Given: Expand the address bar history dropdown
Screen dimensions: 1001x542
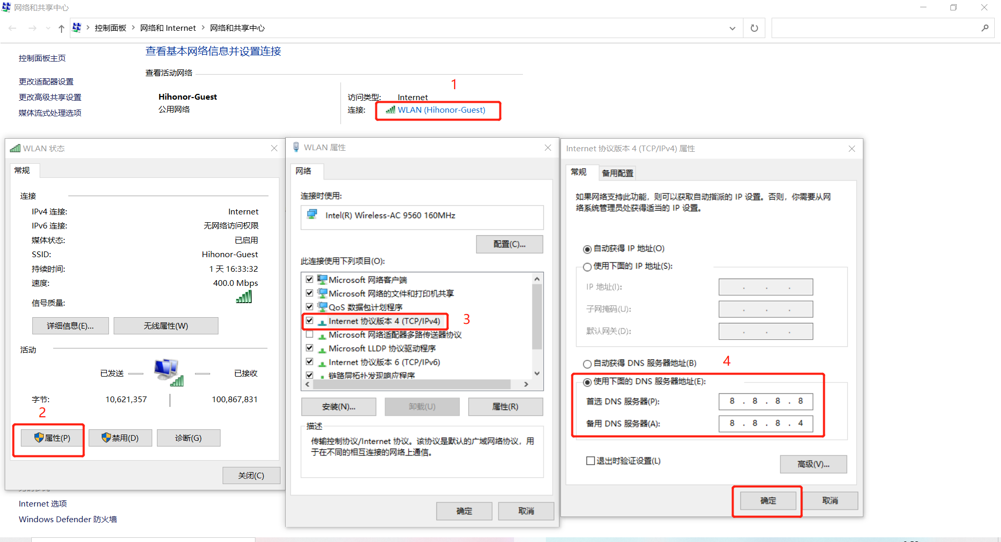Looking at the screenshot, I should [732, 28].
